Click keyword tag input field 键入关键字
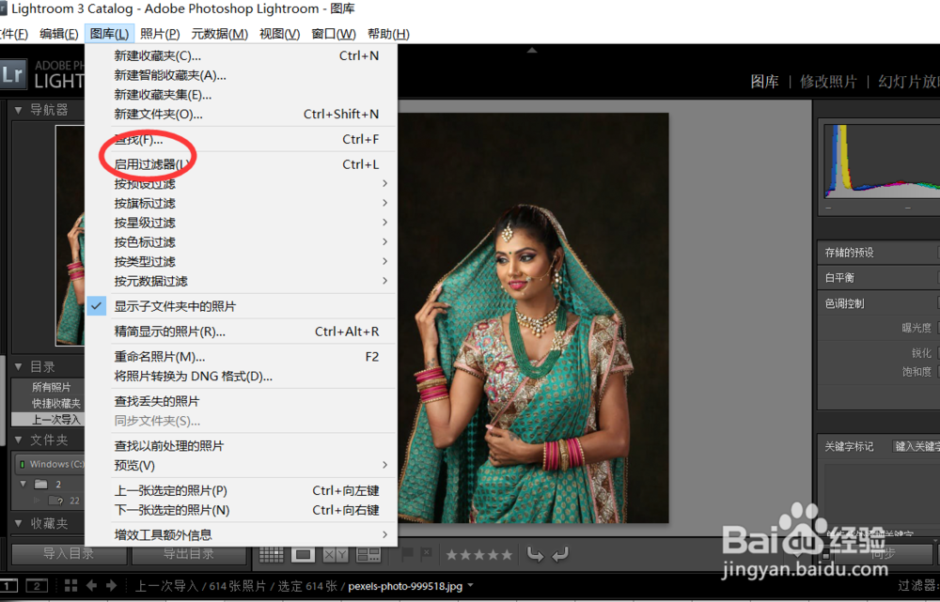The height and width of the screenshot is (602, 940). (916, 446)
